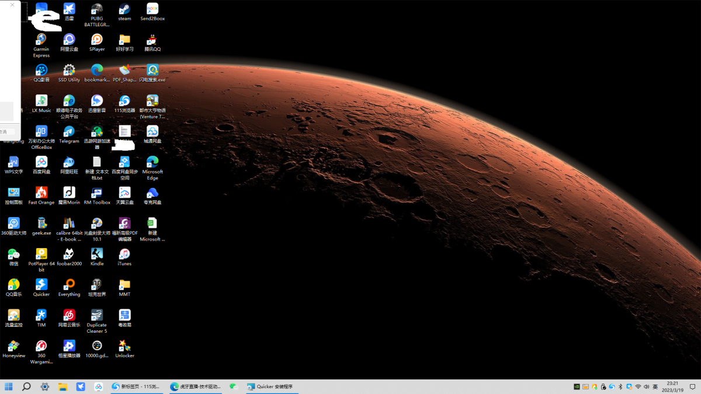Screen dimensions: 701x394
Task: Click WeChat icon on the taskbar
Action: pos(234,386)
